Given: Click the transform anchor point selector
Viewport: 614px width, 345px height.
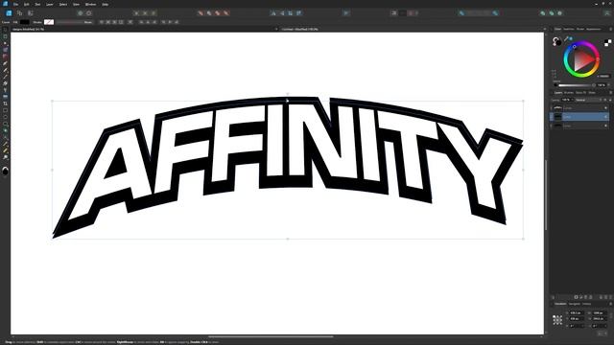Looking at the screenshot, I should pyautogui.click(x=557, y=319).
